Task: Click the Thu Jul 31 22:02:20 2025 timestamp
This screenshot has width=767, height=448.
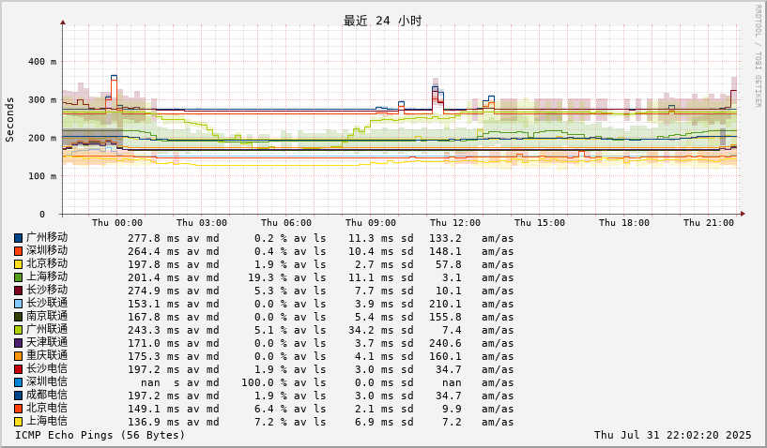Action: click(672, 435)
